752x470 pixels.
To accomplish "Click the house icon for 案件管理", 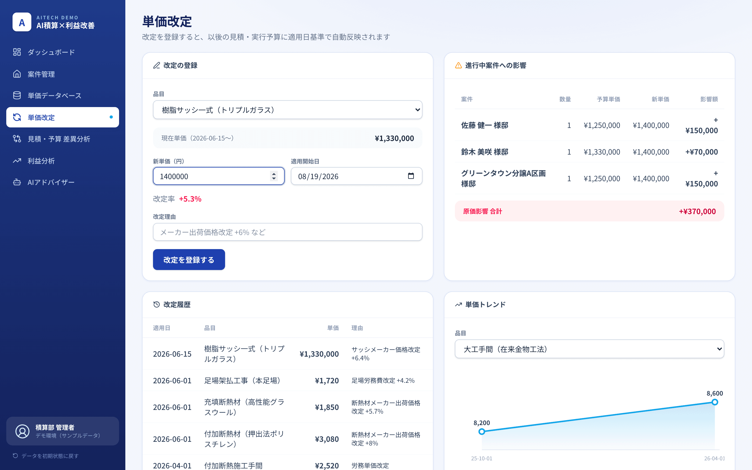I will (17, 74).
